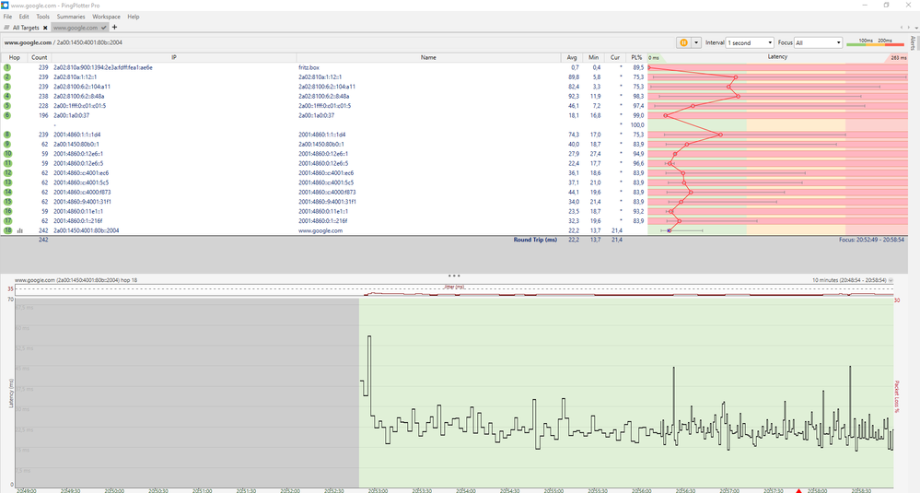The image size is (920, 493).
Task: Click the 100ms 200ms latency color legend
Action: click(x=876, y=42)
